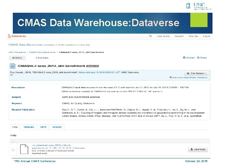Click the dataset document icon

12,66
